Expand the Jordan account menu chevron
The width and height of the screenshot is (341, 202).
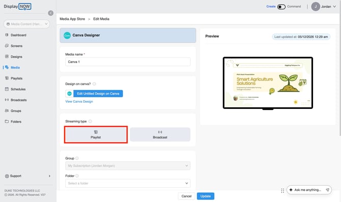(334, 7)
